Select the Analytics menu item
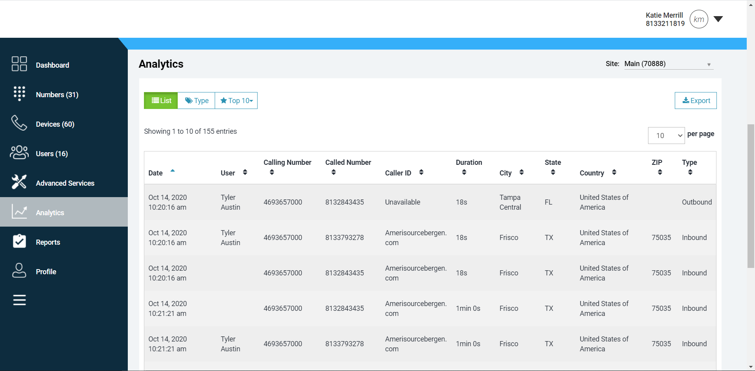 coord(64,212)
